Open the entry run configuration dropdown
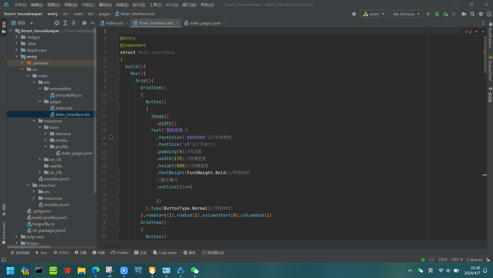This screenshot has height=278, width=493. [374, 14]
